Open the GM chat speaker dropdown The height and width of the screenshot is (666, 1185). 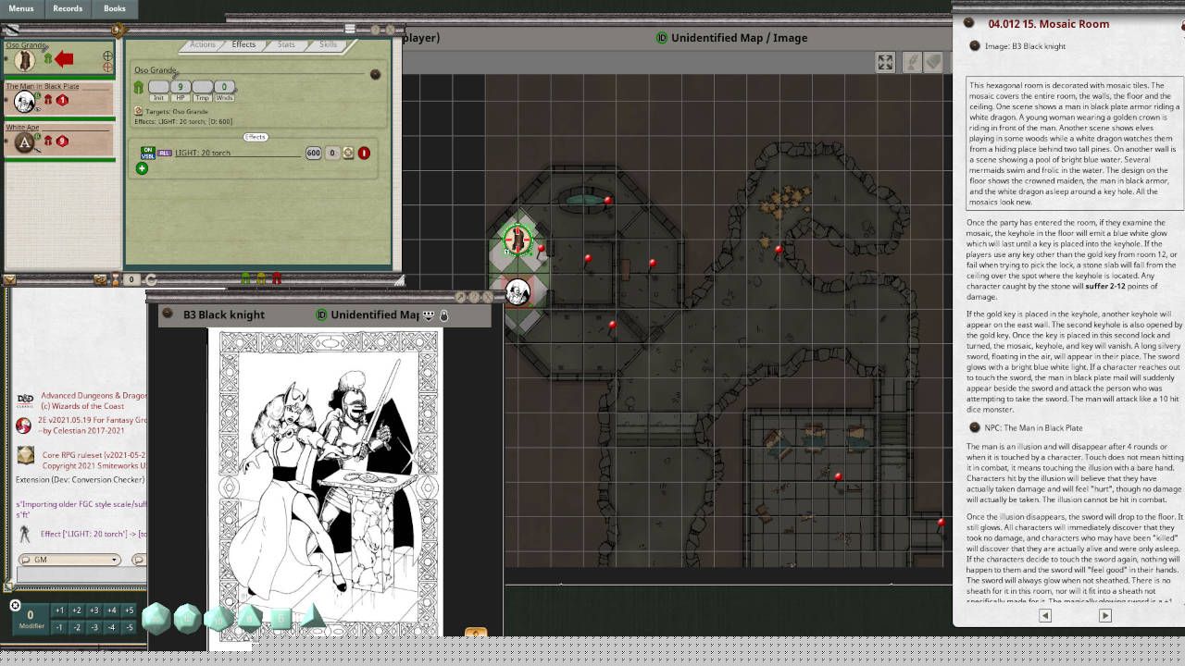(x=70, y=560)
